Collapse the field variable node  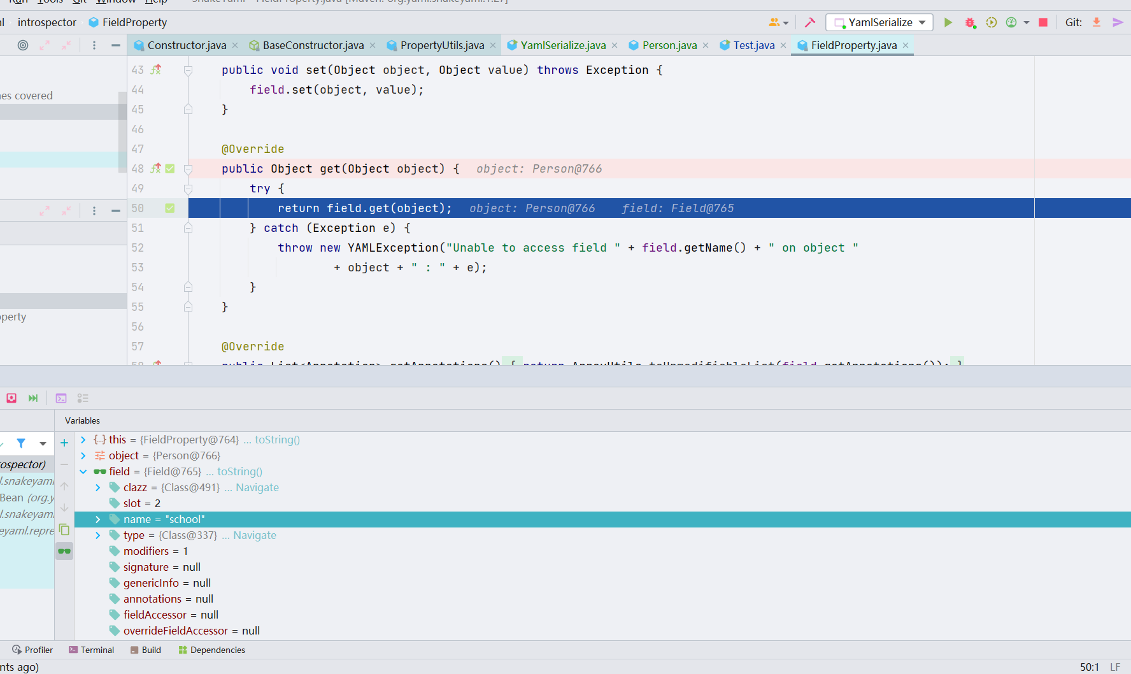tap(83, 471)
